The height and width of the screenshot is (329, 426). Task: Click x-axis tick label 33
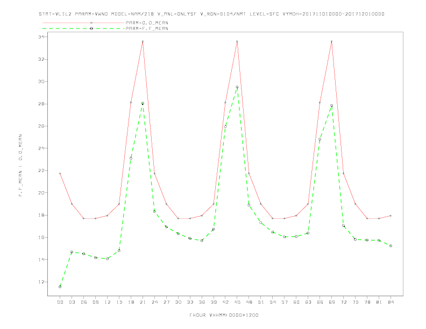coord(190,302)
